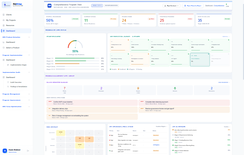Click the download icon on export dashboard button

pos(165,6)
